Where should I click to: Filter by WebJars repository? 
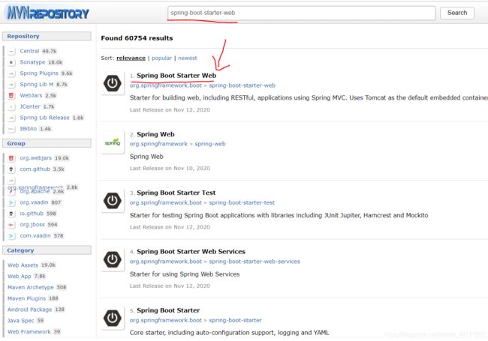tap(31, 95)
